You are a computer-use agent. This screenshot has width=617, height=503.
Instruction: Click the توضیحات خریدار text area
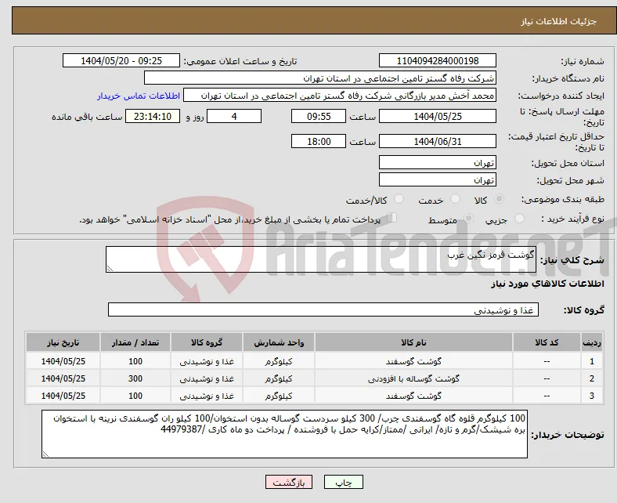pyautogui.click(x=284, y=434)
